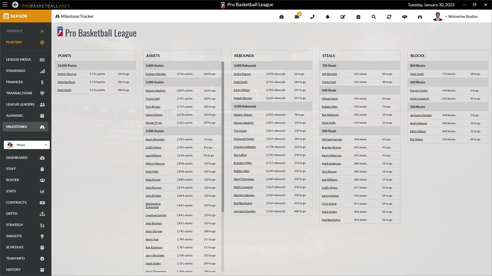Viewport: 492px width, 276px height.
Task: Open scouting via the binoculars icon
Action: click(x=420, y=17)
